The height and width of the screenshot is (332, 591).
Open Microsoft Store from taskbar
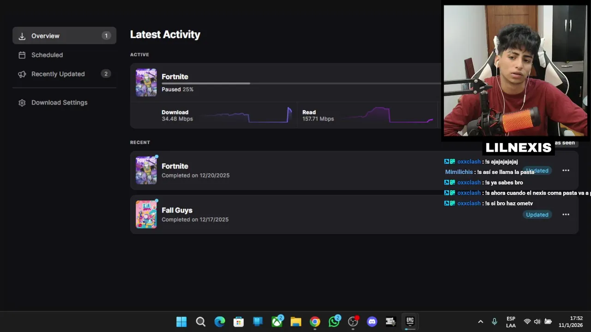pos(238,321)
